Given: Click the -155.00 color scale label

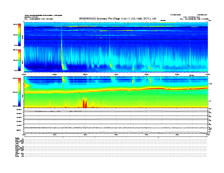Looking at the screenshot, I should pos(15,106).
